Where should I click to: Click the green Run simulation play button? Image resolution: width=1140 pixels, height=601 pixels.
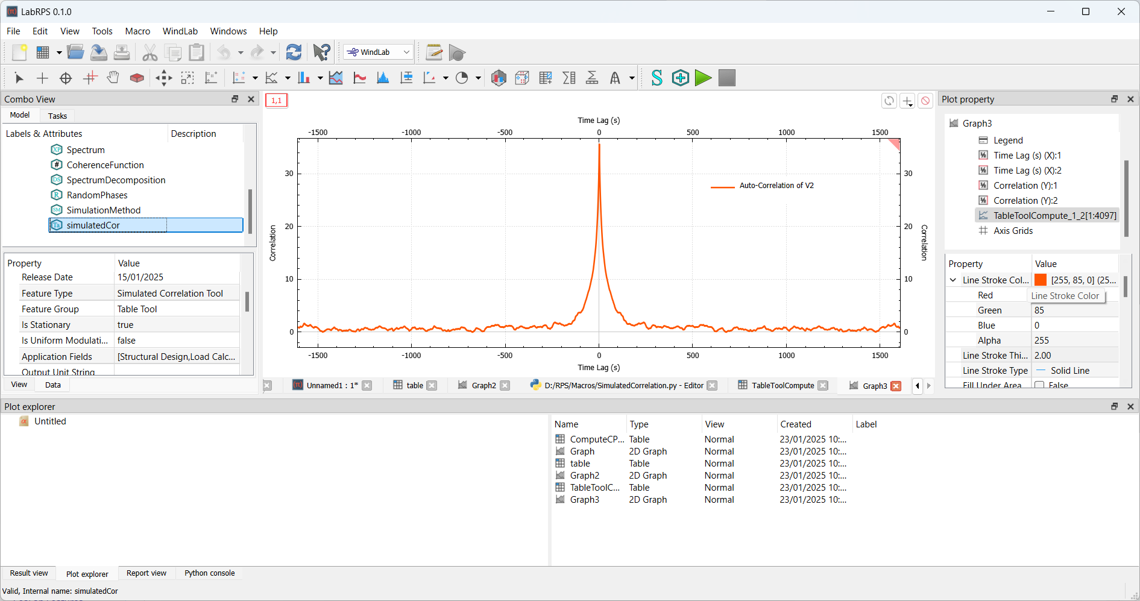coord(703,78)
